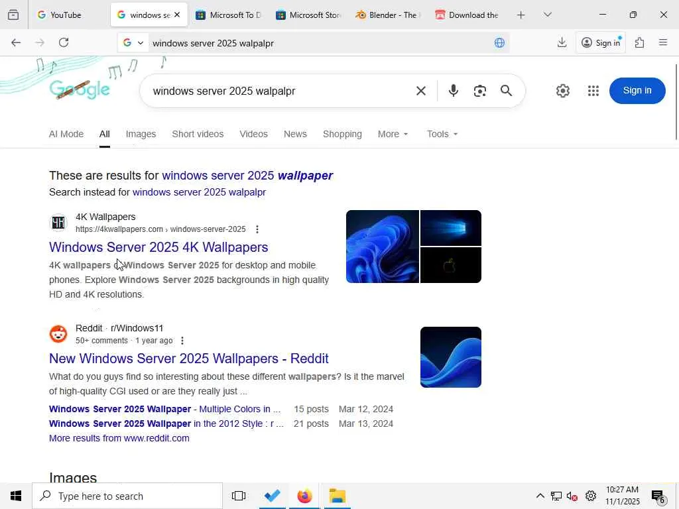Expand the Tools dropdown

(x=442, y=134)
